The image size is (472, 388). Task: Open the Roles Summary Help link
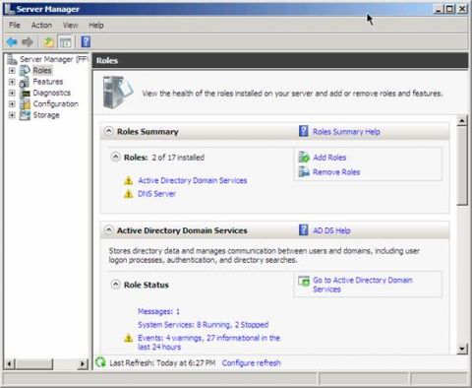coord(346,132)
